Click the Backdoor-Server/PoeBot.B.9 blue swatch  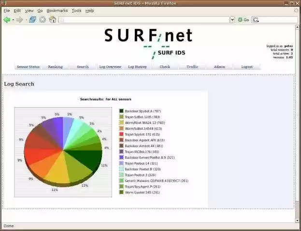121,157
